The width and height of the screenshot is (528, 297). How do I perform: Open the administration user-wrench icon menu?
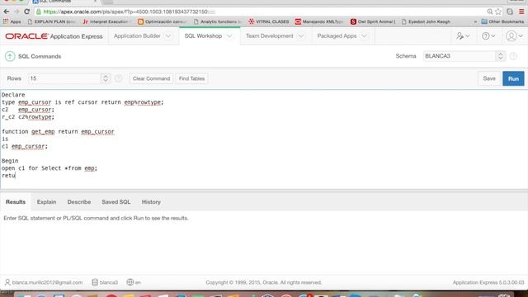463,36
